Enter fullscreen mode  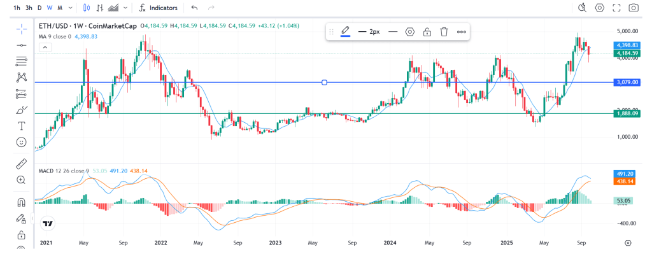pyautogui.click(x=616, y=8)
